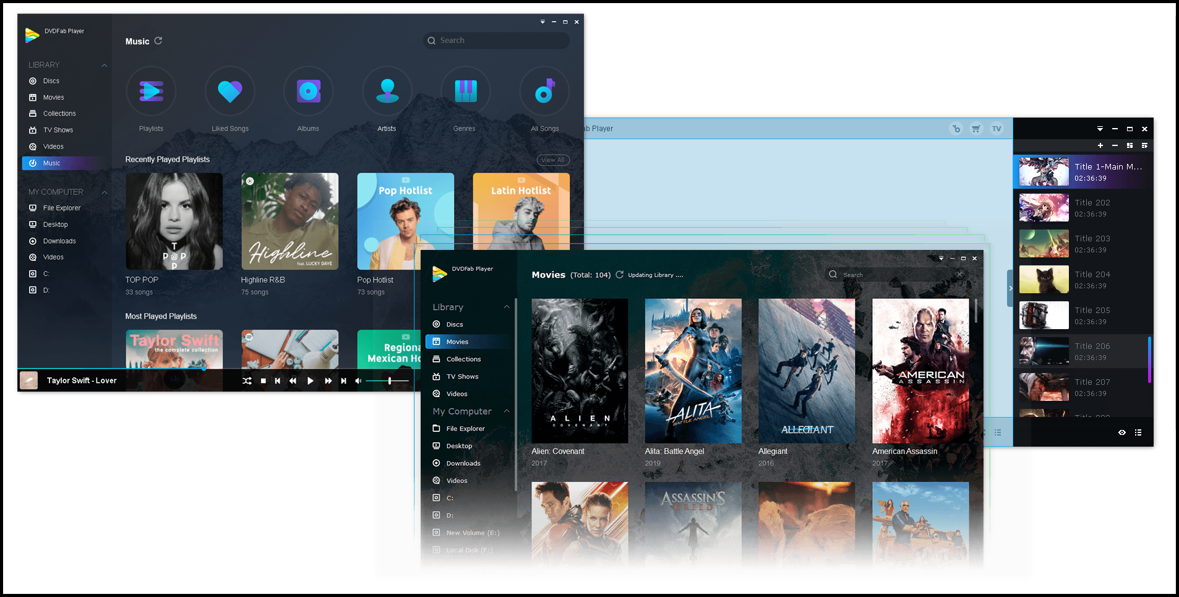
Task: Collapse My Computer section in Movies window
Action: coord(507,411)
